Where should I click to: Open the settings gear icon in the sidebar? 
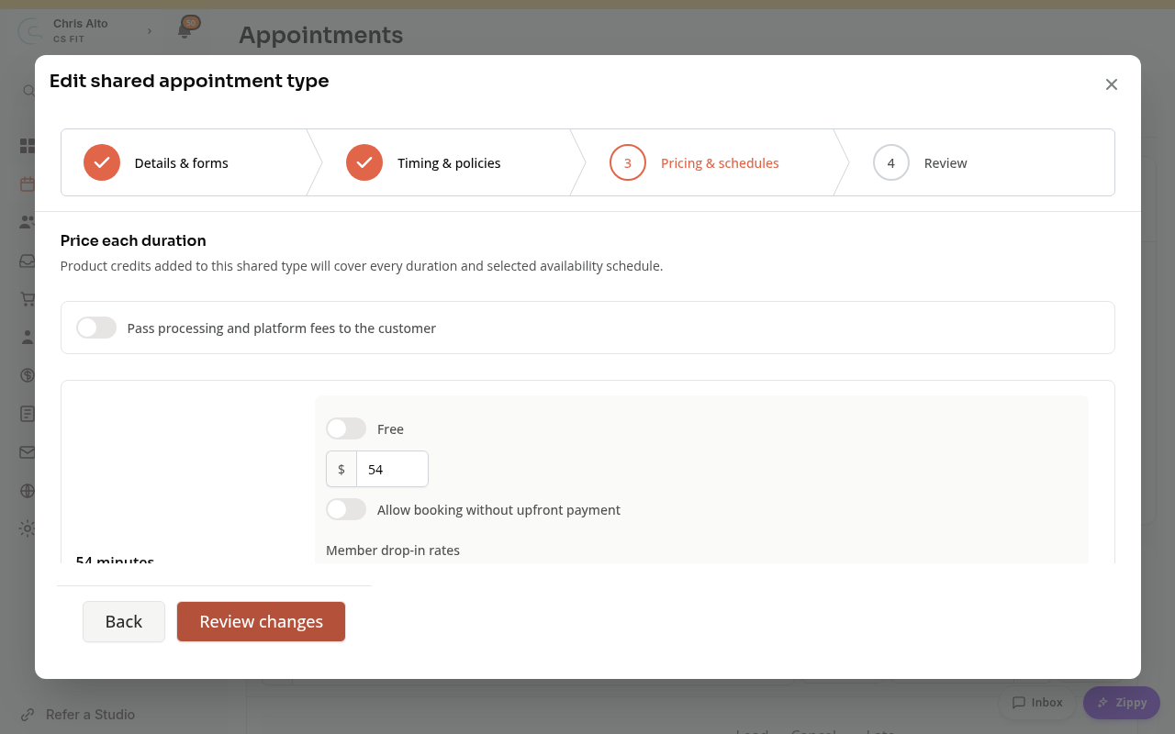[28, 528]
